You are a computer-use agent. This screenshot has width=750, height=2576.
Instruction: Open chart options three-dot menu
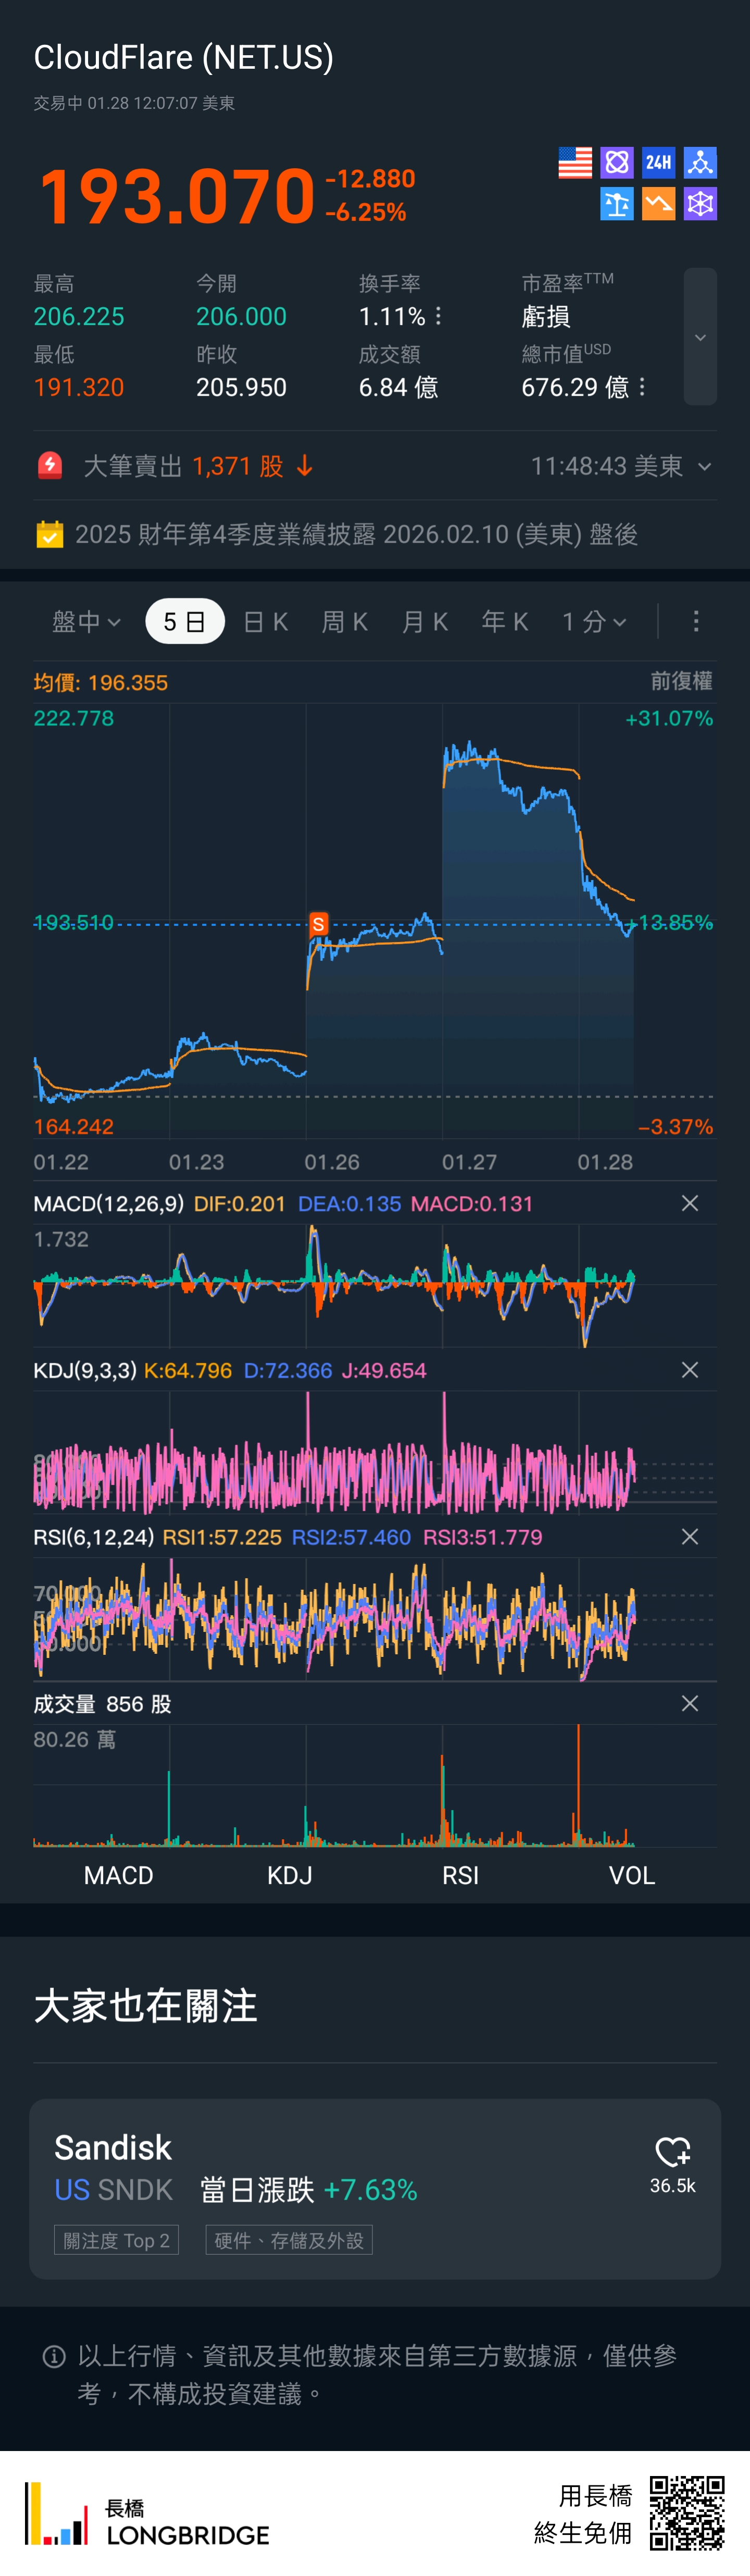click(x=696, y=621)
